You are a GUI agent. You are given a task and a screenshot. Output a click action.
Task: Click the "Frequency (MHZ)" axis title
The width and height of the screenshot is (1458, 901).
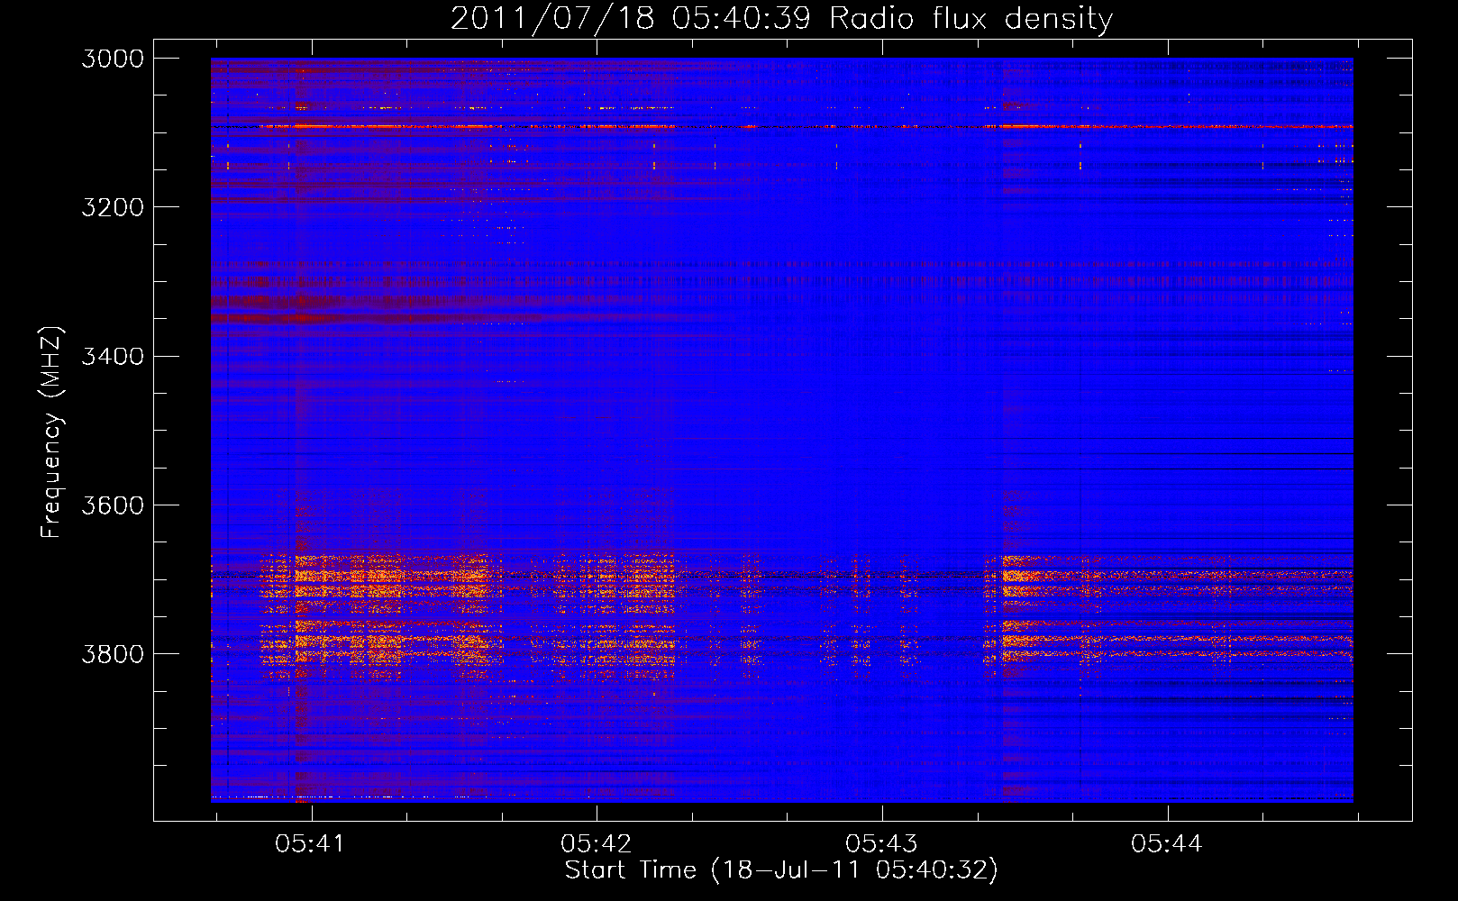point(52,432)
